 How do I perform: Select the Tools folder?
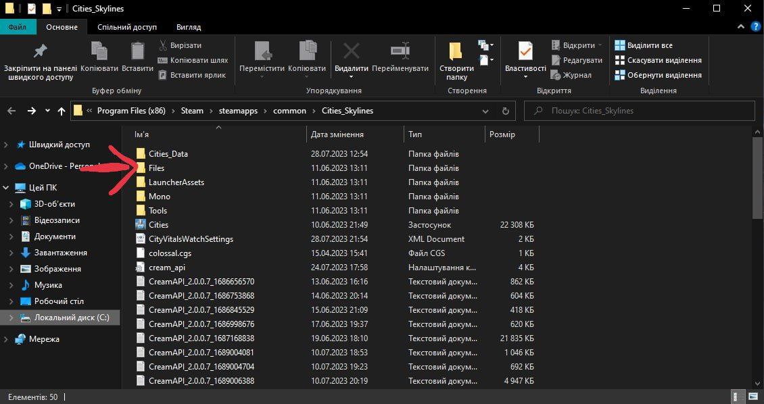[158, 210]
